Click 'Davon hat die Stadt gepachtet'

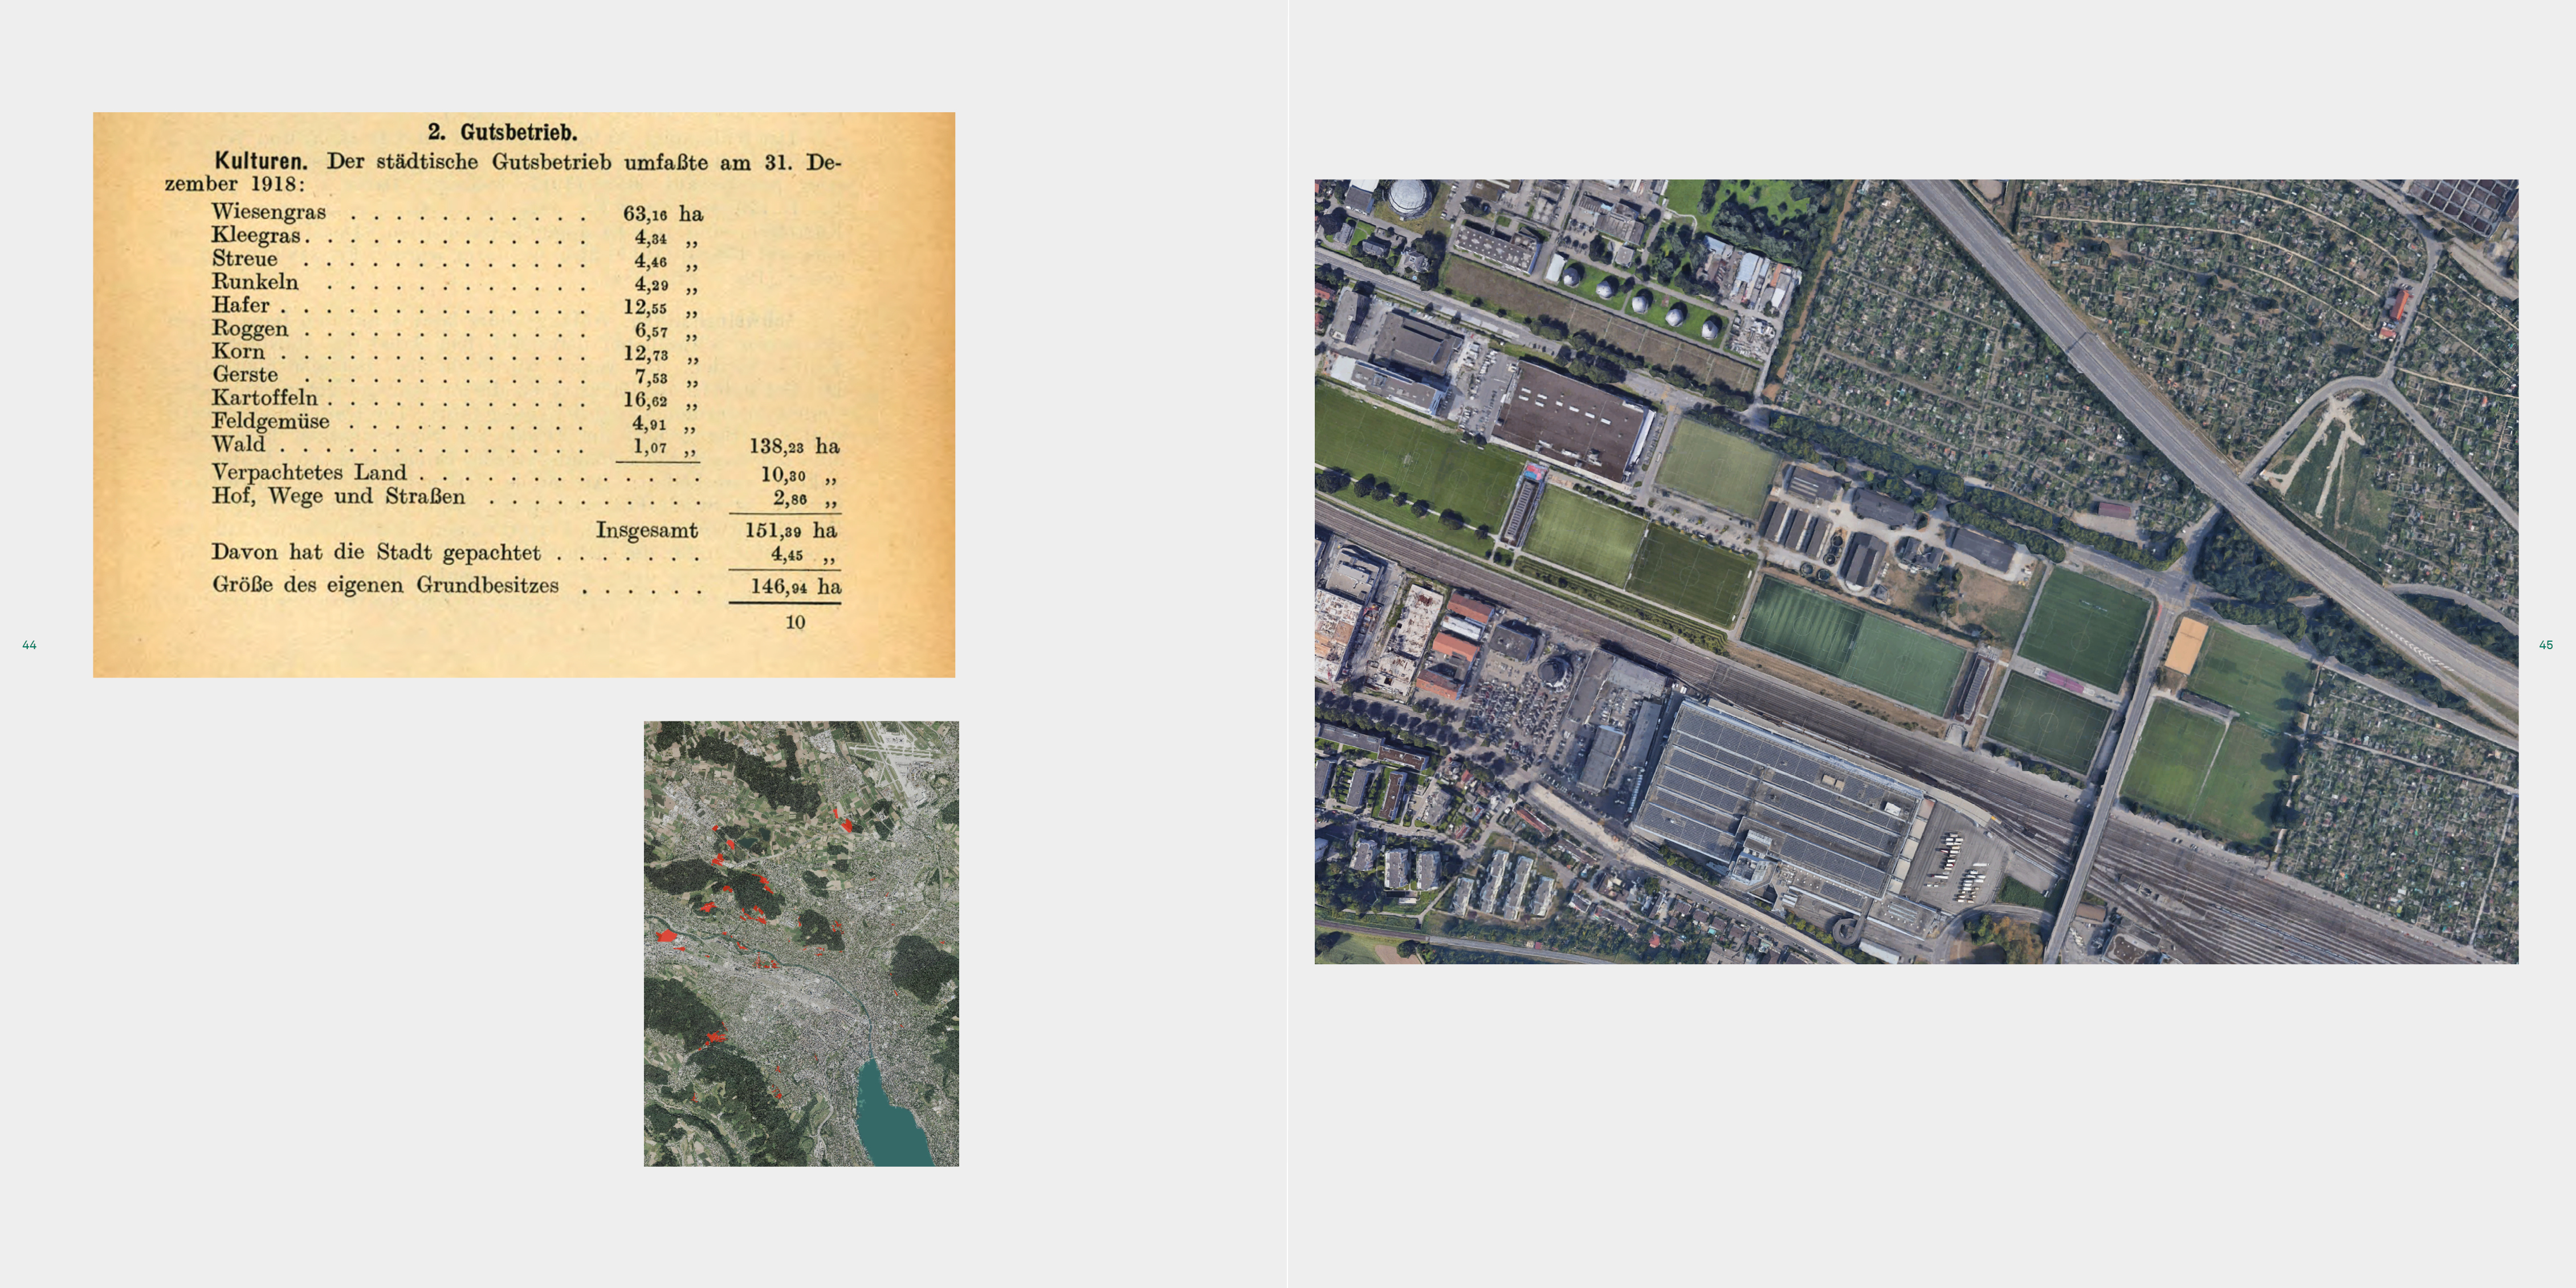(375, 553)
